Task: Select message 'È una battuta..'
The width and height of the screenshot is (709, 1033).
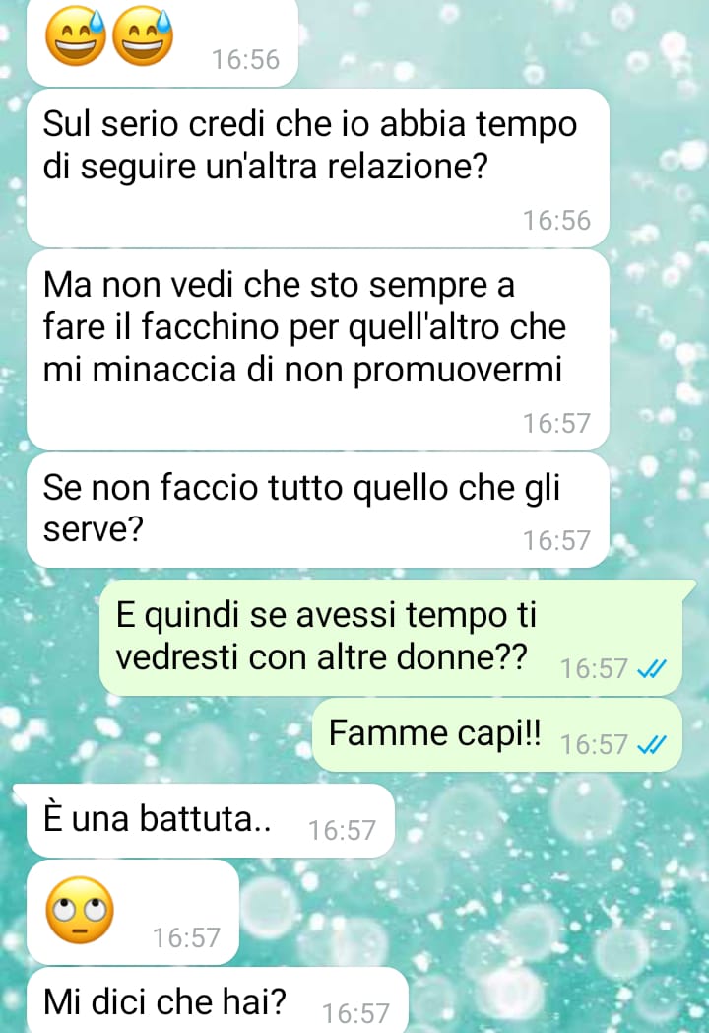Action: tap(211, 820)
